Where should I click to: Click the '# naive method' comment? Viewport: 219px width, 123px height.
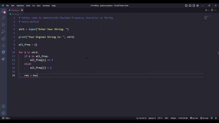pos(29,22)
